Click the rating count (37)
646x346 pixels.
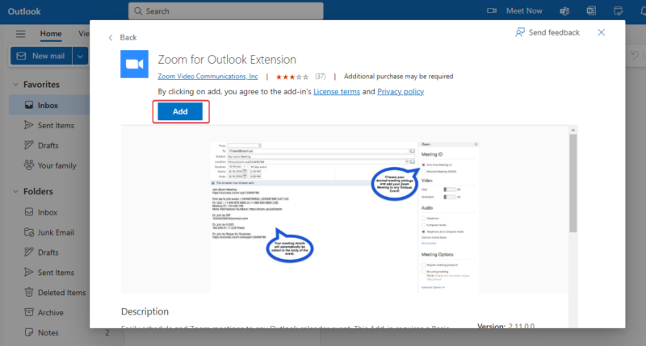click(x=320, y=77)
